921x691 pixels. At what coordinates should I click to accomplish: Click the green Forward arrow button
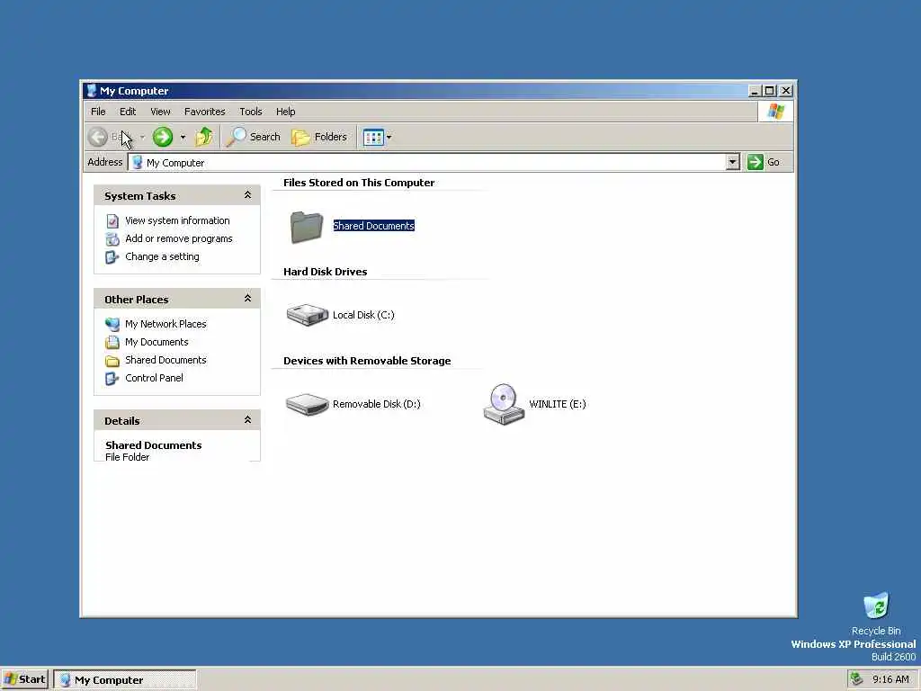click(163, 137)
